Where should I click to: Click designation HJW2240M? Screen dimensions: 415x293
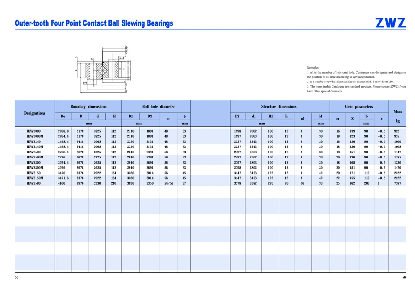(x=35, y=147)
